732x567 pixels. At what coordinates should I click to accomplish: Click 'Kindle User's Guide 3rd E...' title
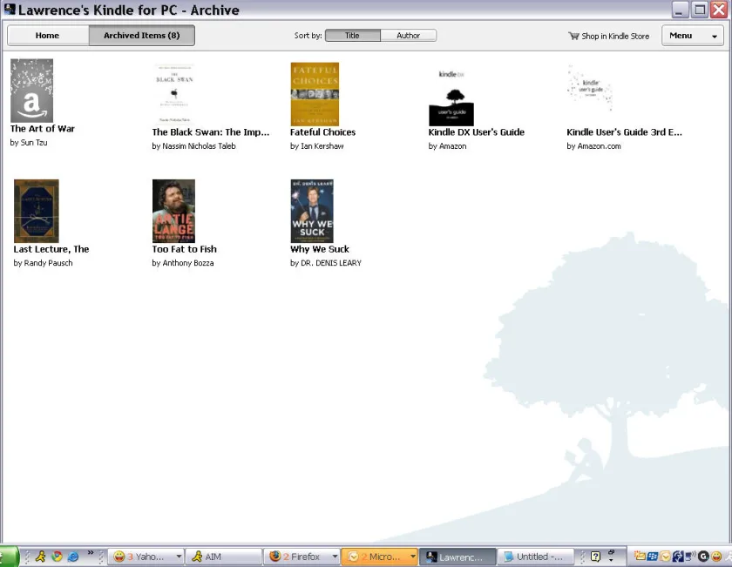coord(624,132)
